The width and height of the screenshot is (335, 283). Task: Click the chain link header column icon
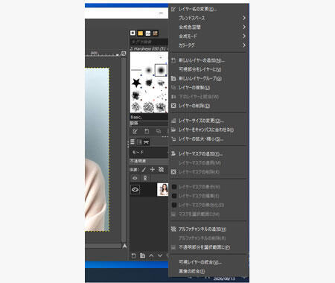click(145, 178)
